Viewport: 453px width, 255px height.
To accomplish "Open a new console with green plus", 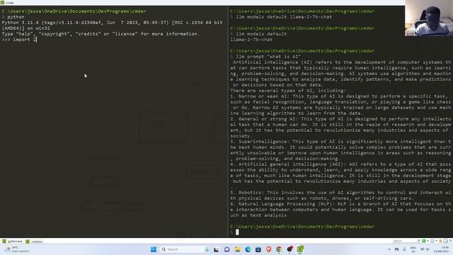I will click(x=423, y=241).
